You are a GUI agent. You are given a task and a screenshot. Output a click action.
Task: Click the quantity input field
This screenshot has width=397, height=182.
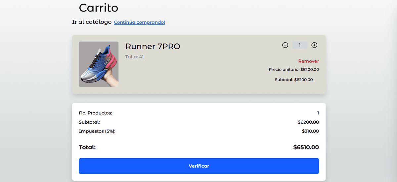tap(300, 45)
